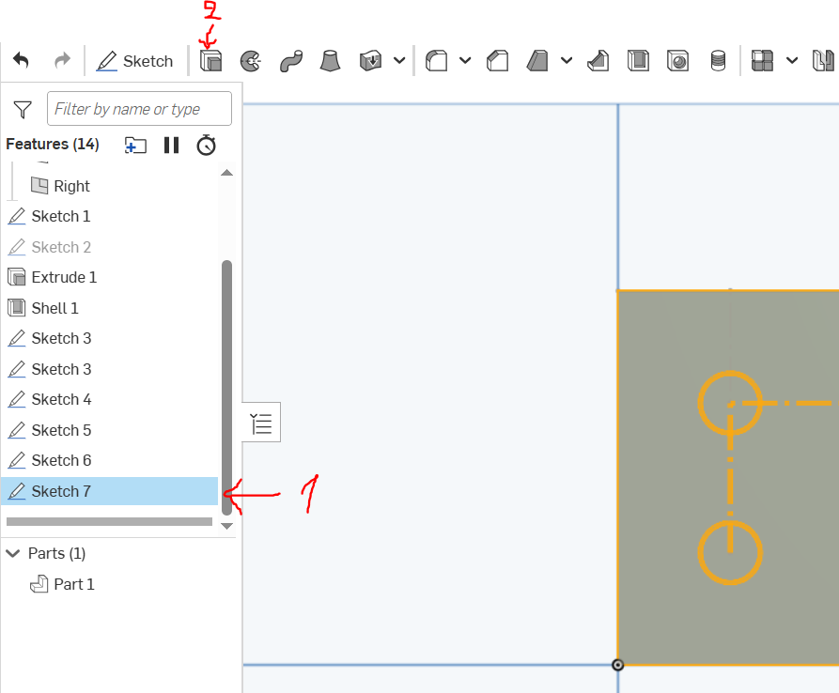Select Part 1 in parts list

click(x=62, y=584)
